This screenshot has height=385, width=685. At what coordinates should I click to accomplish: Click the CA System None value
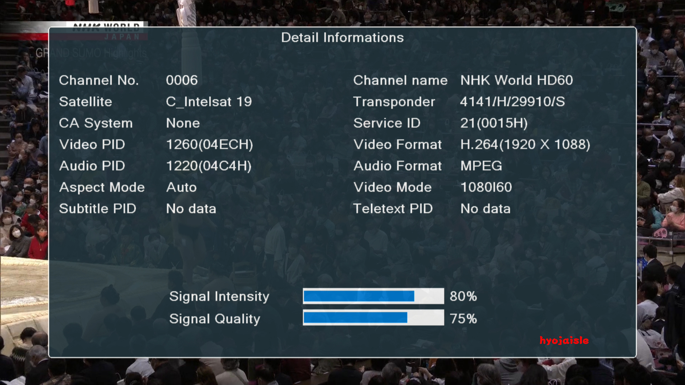pos(183,123)
